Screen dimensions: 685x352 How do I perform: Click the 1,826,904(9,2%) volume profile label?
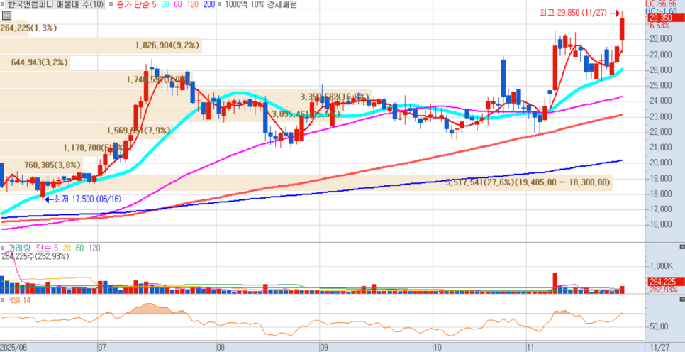(167, 45)
